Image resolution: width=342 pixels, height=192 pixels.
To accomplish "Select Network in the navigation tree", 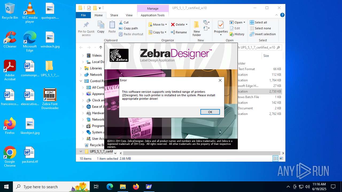I will point(96,75).
